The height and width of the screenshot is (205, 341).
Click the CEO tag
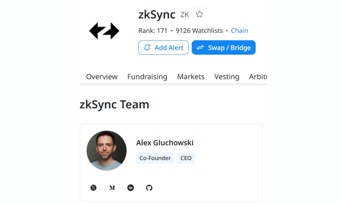point(186,158)
